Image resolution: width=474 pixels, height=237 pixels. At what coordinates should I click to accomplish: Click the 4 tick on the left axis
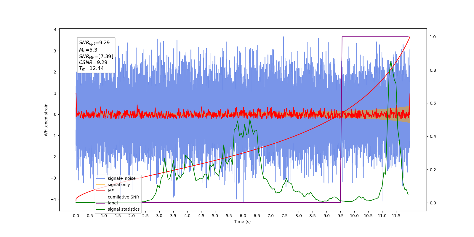(x=55, y=30)
